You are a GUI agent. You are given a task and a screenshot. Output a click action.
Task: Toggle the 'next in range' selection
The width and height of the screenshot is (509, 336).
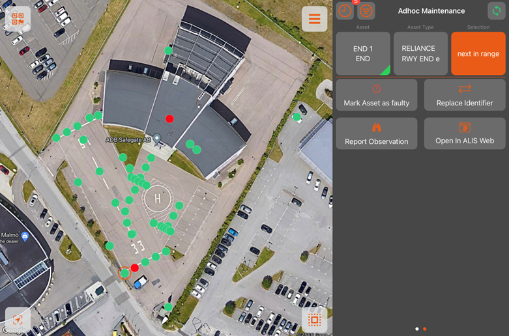click(x=478, y=53)
